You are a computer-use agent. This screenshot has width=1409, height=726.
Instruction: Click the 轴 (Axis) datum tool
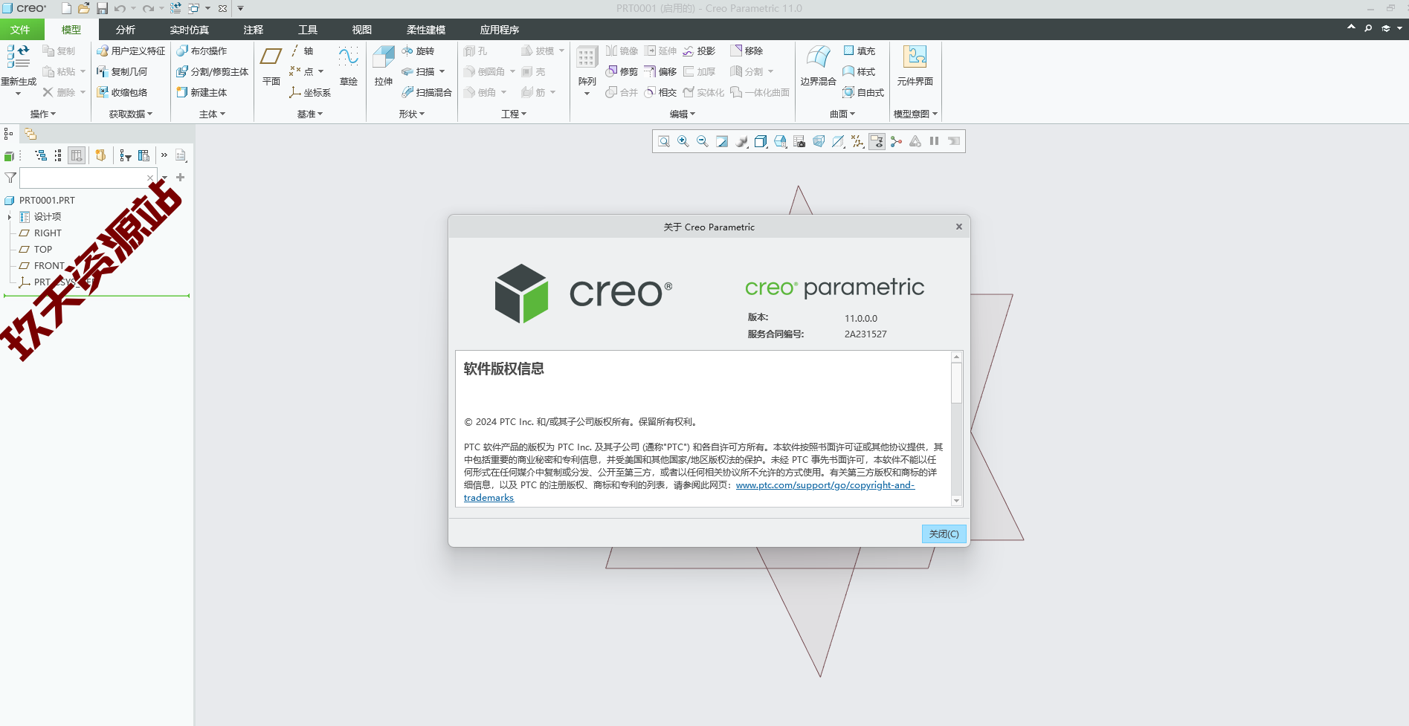(x=302, y=51)
